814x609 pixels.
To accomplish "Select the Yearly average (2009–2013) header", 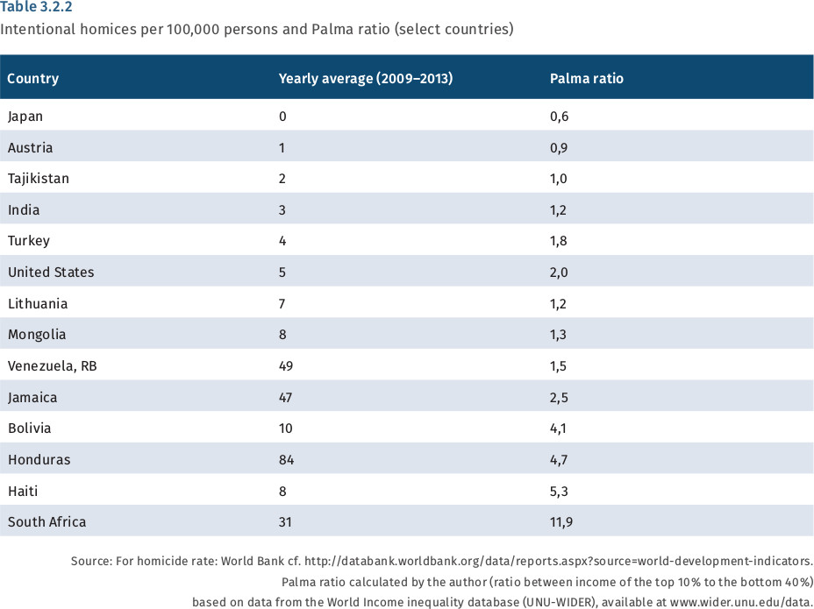I will 365,78.
